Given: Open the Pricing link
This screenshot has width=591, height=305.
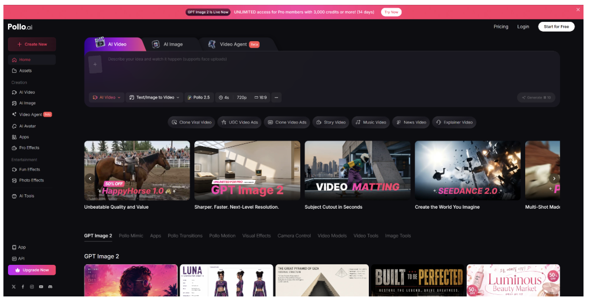Looking at the screenshot, I should [501, 27].
